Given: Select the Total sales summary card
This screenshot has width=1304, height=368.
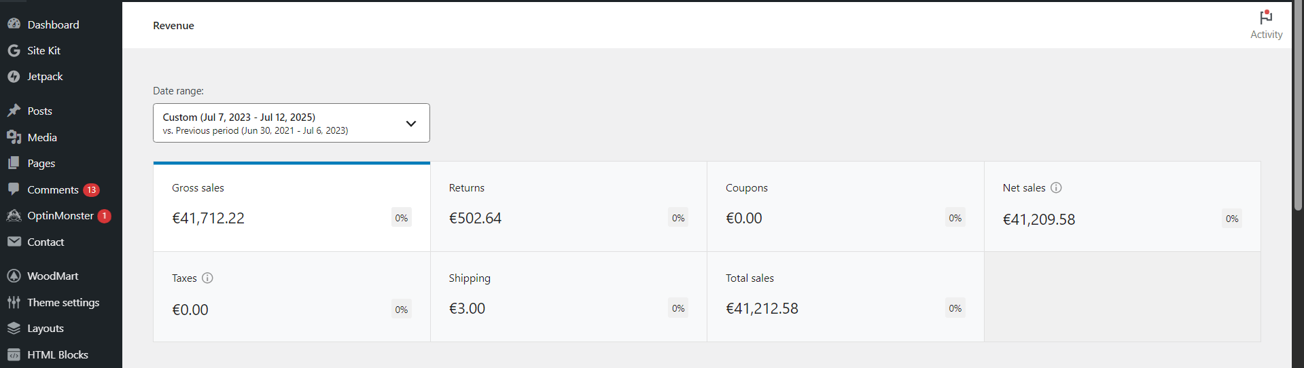Looking at the screenshot, I should pyautogui.click(x=845, y=297).
